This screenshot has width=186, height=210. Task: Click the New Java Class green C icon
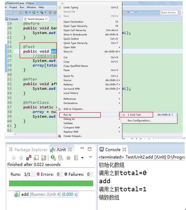click(x=55, y=12)
